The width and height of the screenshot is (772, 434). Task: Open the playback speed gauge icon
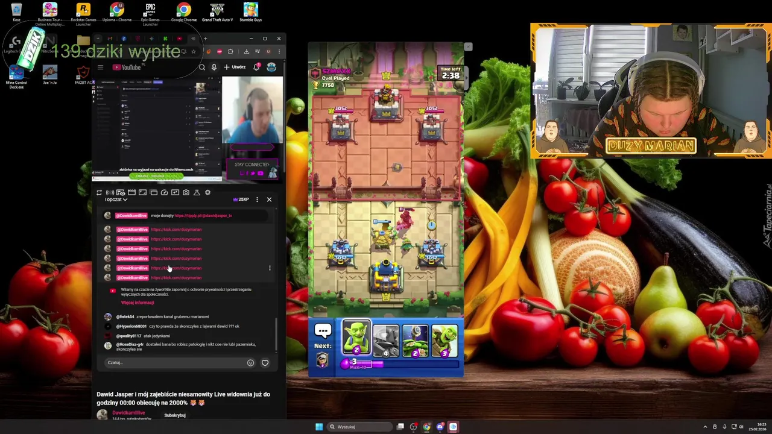[x=164, y=192]
